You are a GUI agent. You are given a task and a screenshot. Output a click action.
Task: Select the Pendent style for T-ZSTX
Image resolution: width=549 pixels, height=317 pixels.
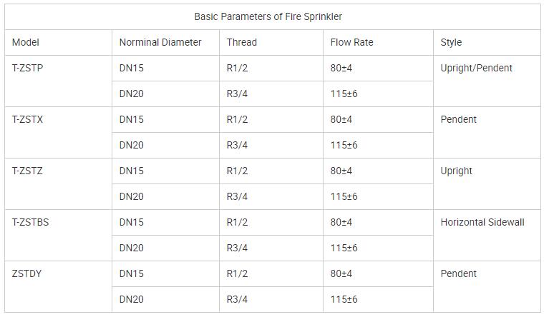pyautogui.click(x=459, y=120)
